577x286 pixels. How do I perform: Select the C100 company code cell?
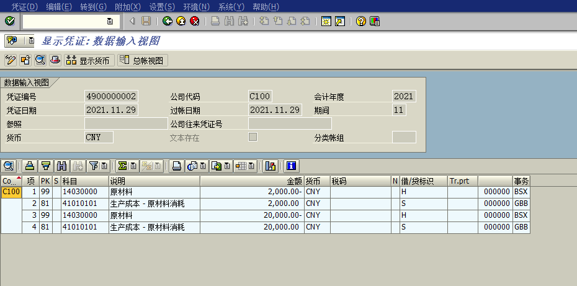tap(11, 192)
